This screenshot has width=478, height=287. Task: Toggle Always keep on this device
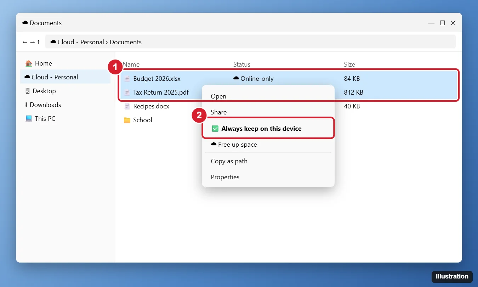(268, 129)
